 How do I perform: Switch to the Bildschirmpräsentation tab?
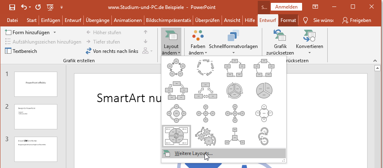(169, 20)
